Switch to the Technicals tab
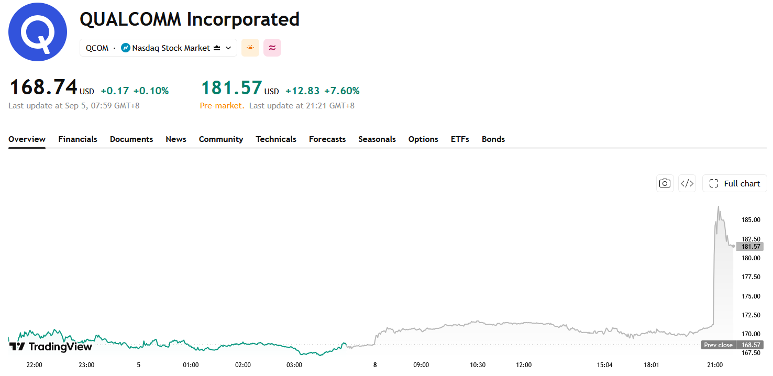 pos(276,139)
